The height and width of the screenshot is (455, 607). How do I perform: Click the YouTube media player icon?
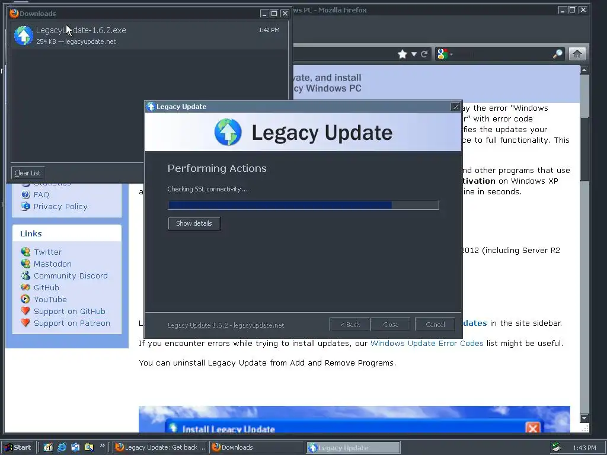tap(25, 299)
